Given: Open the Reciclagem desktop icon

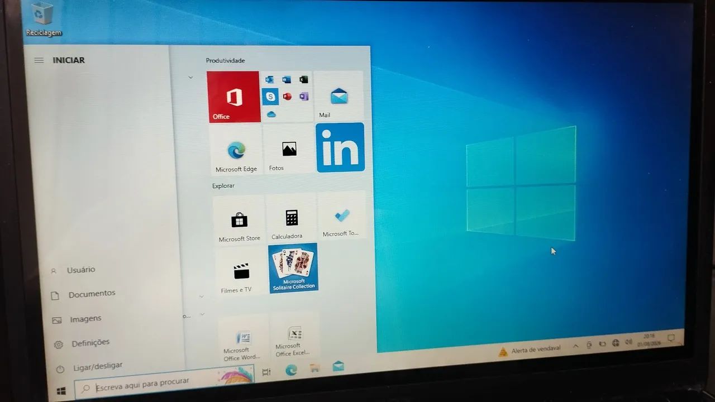Looking at the screenshot, I should click(x=43, y=20).
